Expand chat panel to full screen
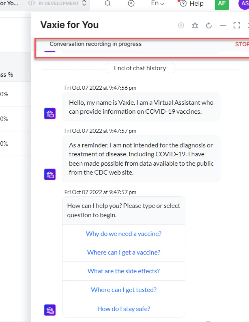 point(237,26)
